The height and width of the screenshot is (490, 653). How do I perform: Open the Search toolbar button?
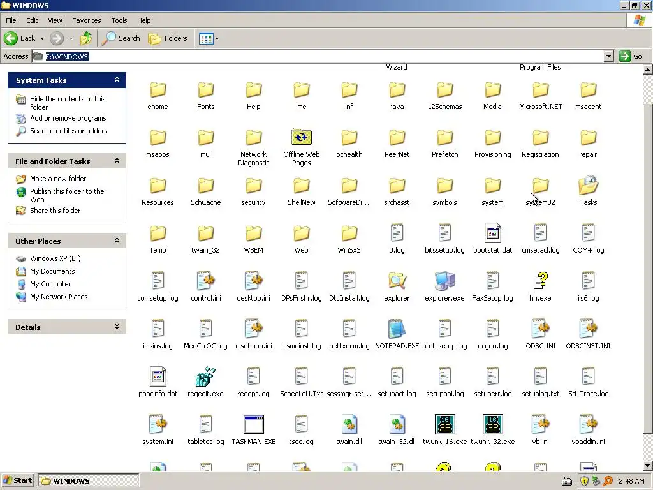pyautogui.click(x=121, y=38)
